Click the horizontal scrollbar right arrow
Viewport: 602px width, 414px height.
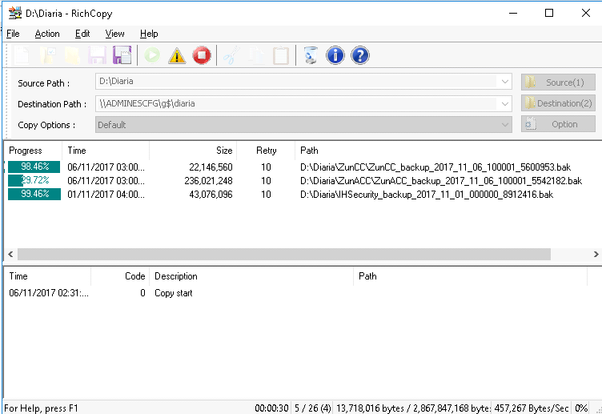pyautogui.click(x=596, y=254)
